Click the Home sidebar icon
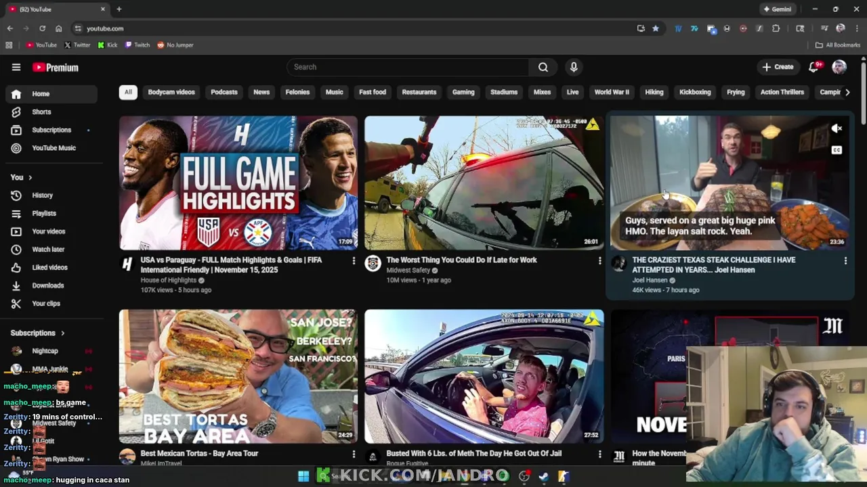This screenshot has height=487, width=867. (16, 94)
